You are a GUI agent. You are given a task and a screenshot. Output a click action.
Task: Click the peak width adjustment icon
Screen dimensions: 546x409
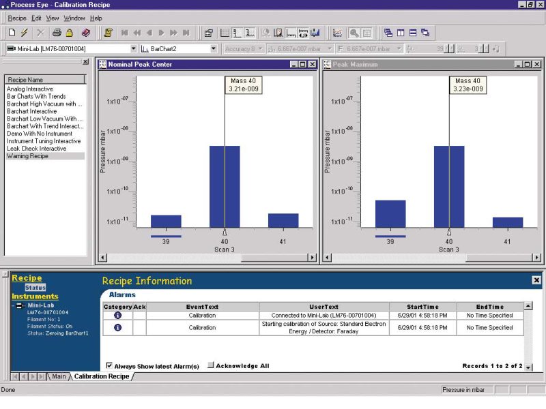303,32
